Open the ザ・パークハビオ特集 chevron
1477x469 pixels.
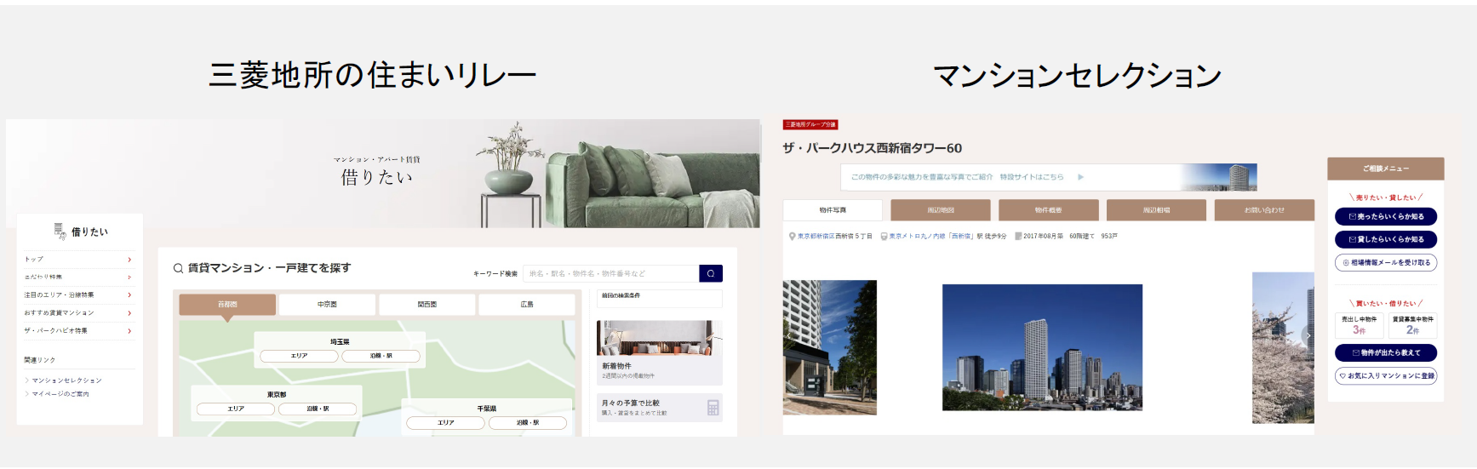tap(129, 331)
